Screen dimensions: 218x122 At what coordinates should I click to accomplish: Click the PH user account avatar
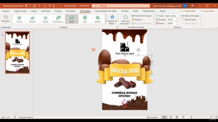(x=185, y=6)
